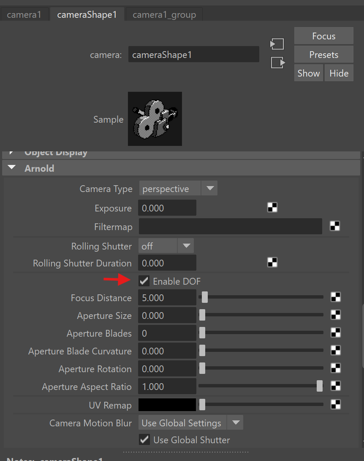
Task: Click the Aperture Aspect Ratio slider handle
Action: click(320, 386)
